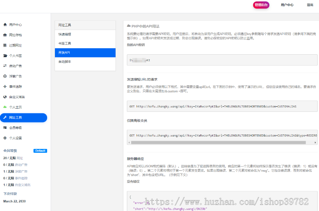Click the card icon beside 会员等级
319x211 pixels.
[5, 128]
